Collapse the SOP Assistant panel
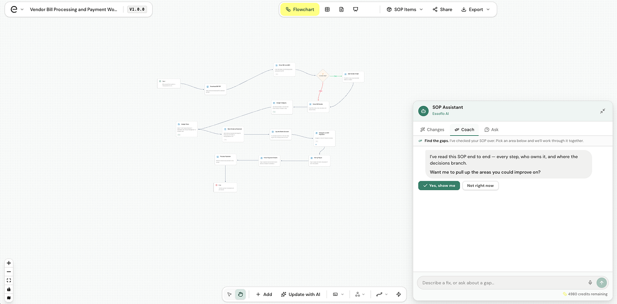The image size is (617, 304). coord(602,111)
